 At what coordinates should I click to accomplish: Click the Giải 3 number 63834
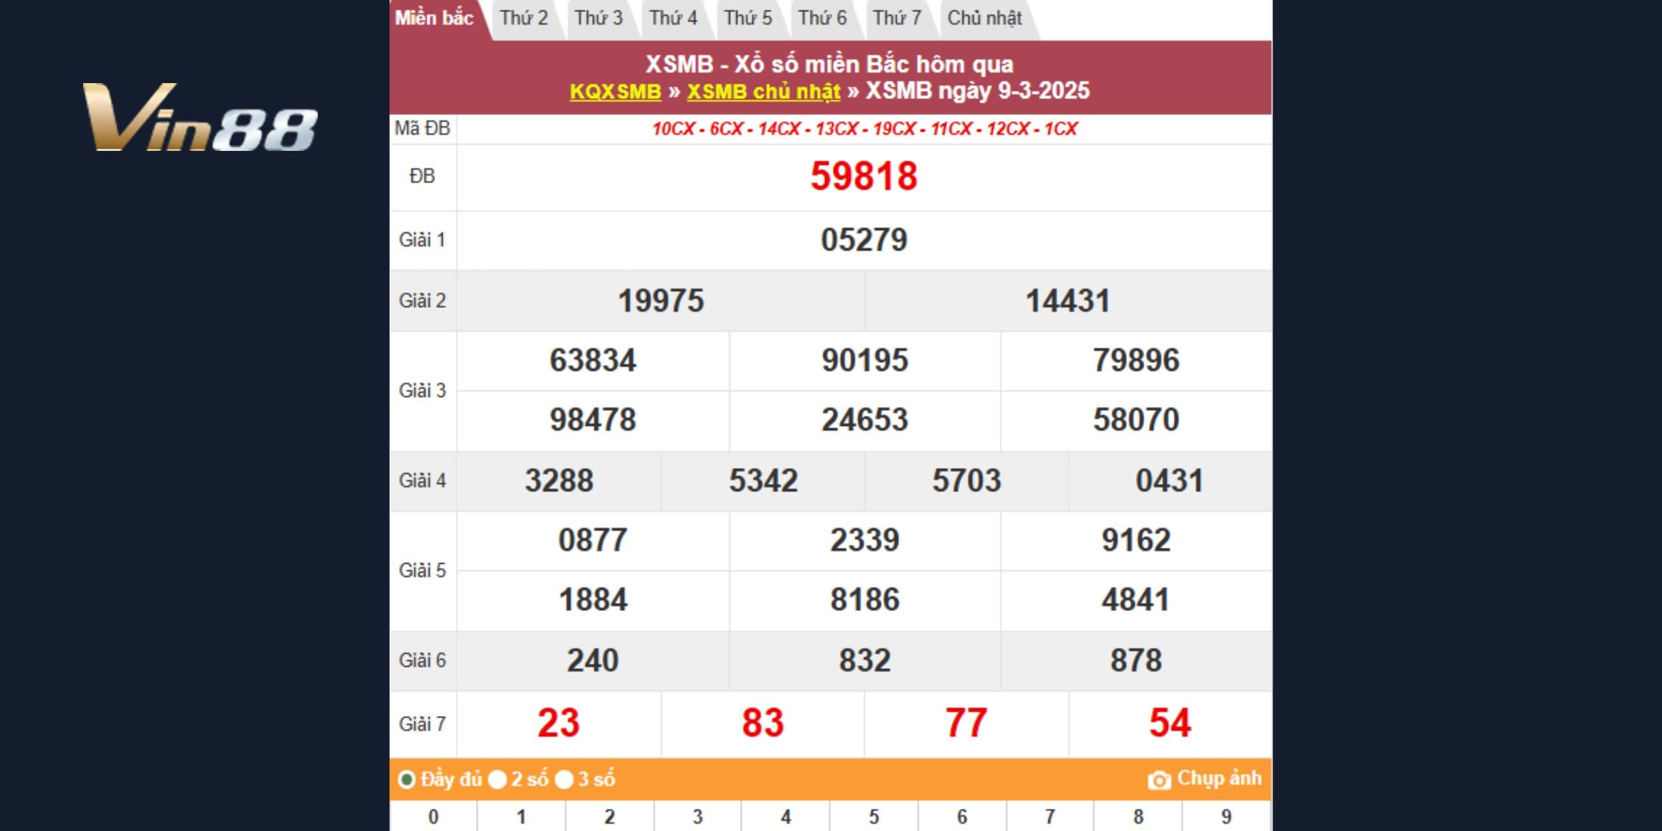(593, 361)
